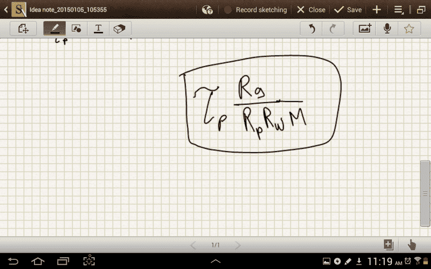Go back using the top-left arrow
This screenshot has height=269, width=431.
coord(6,10)
